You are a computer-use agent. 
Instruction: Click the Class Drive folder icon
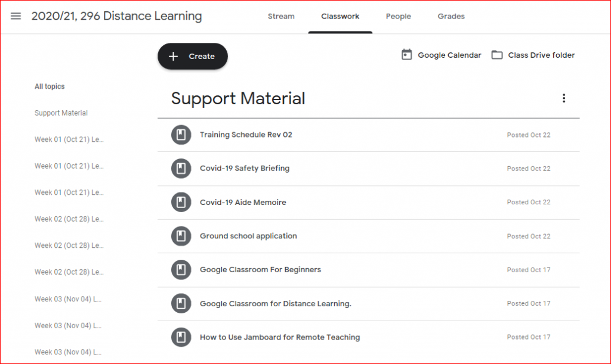[497, 55]
